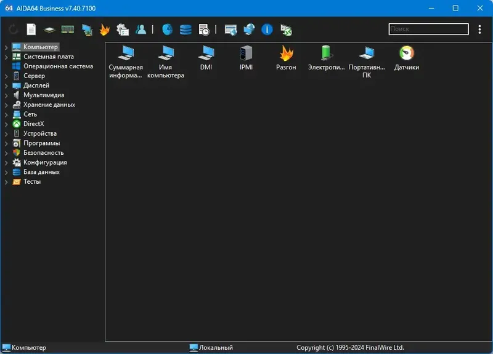Image resolution: width=493 pixels, height=354 pixels.
Task: Expand the Сервер tree node
Action: (6, 76)
